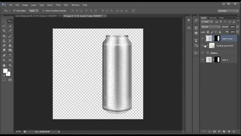
Task: Enable Show Transform Controls checkbox
Action: (44, 11)
